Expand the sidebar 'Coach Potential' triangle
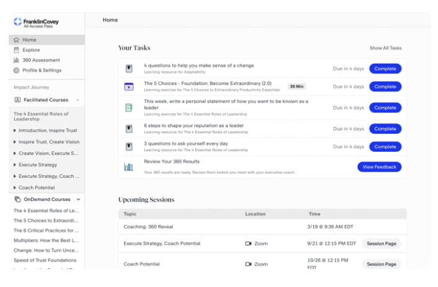Image resolution: width=438 pixels, height=287 pixels. point(15,188)
